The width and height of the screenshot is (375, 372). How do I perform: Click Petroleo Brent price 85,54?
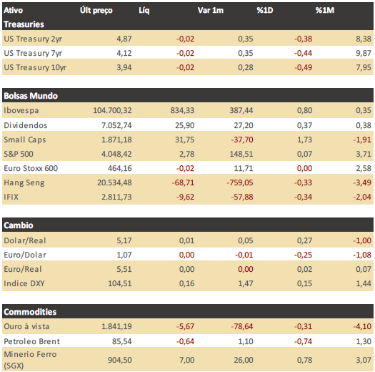click(122, 341)
